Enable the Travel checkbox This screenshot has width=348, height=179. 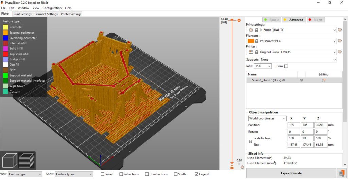103,174
